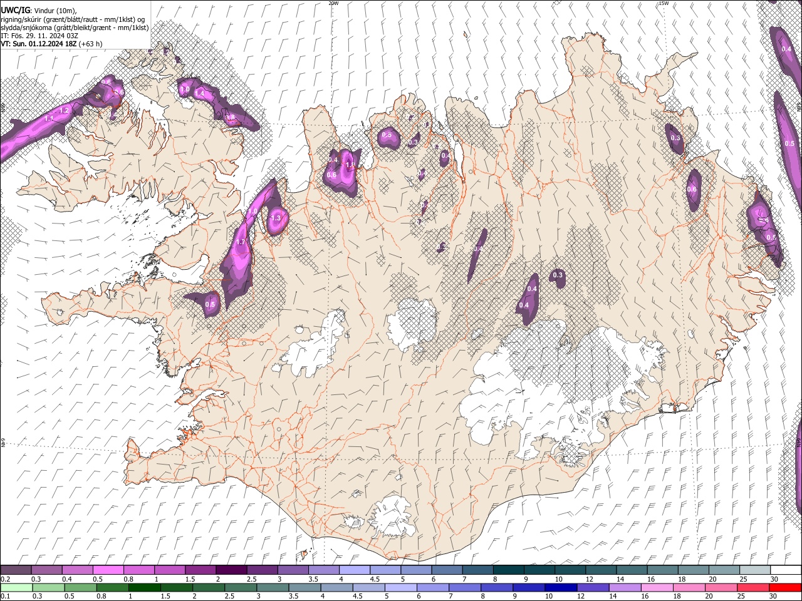Pick the dark teal 8–9 upper legend swatch
802x601 pixels.
508,570
